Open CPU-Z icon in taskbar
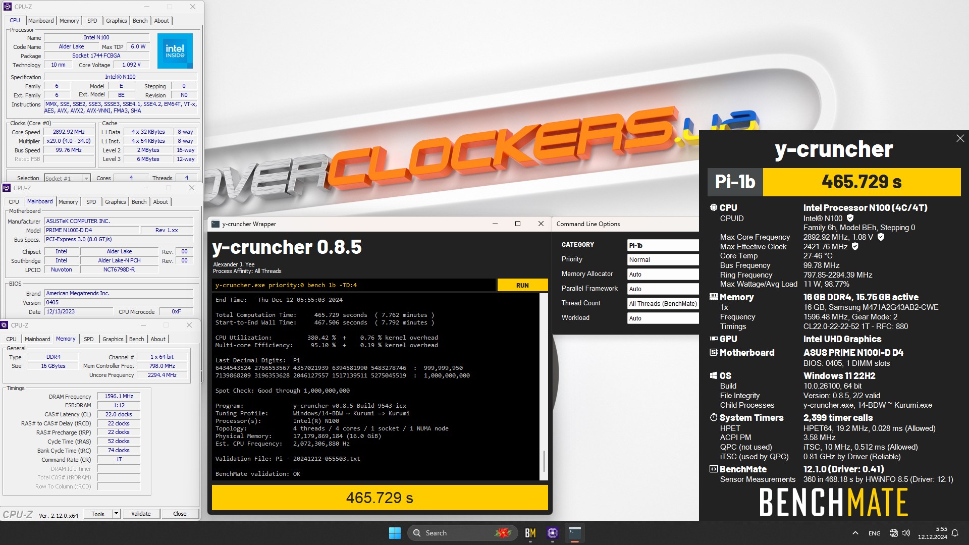Viewport: 969px width, 545px height. click(553, 533)
